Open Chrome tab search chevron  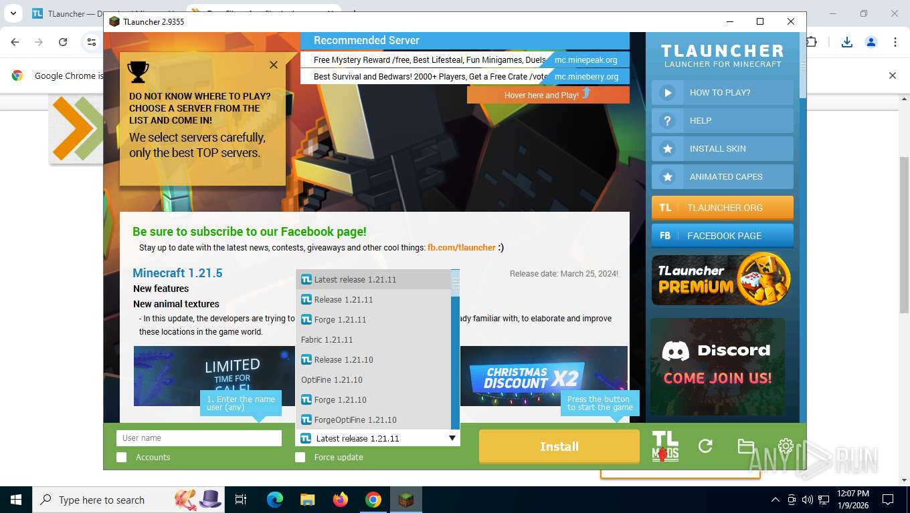14,13
